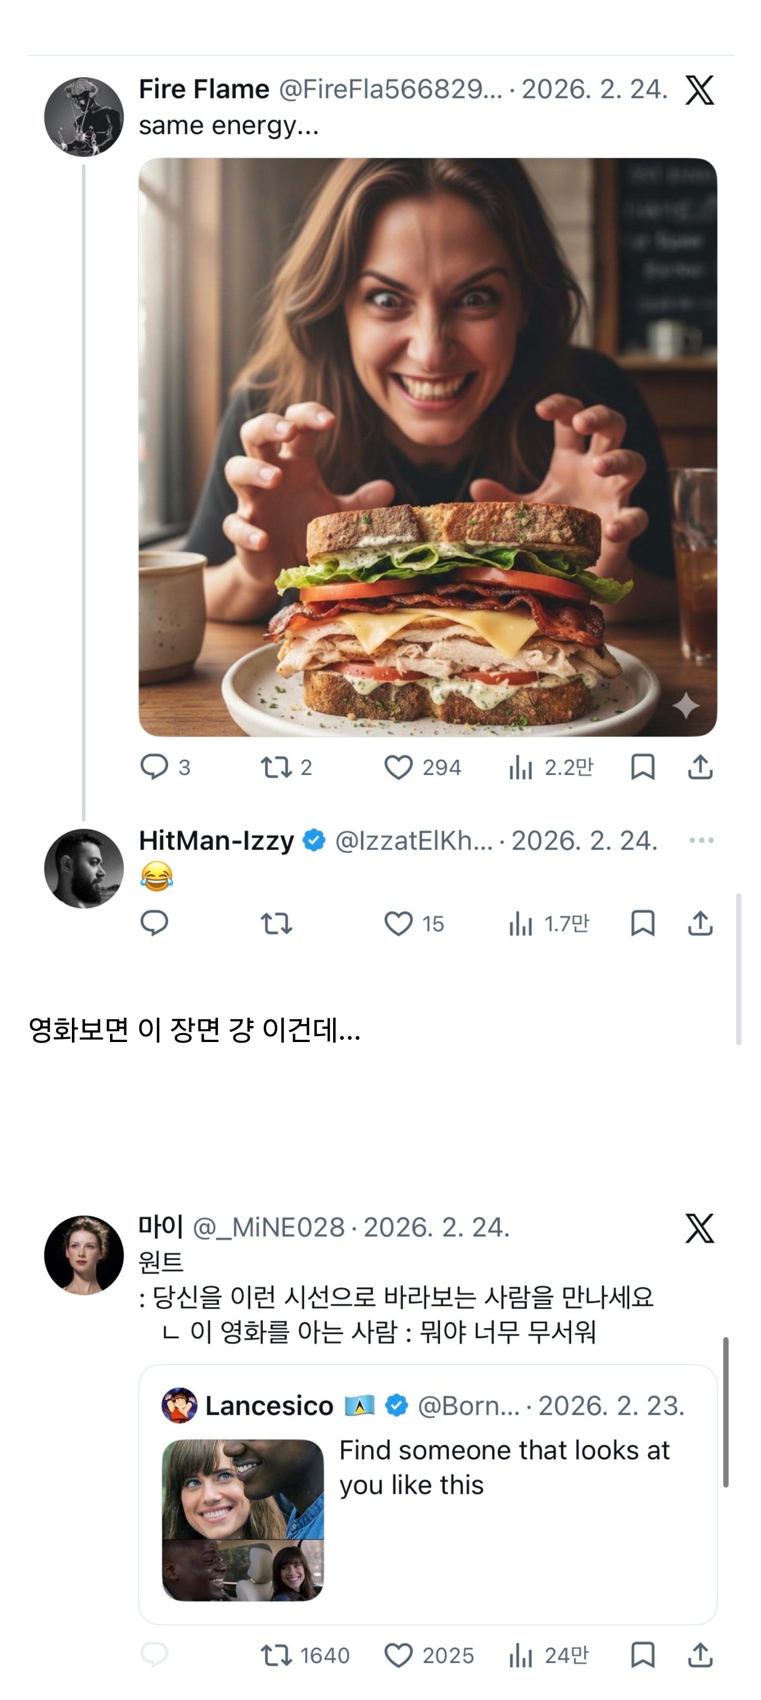This screenshot has height=1700, width=761.
Task: Open HitMan-Izzy's profile picture
Action: (x=84, y=868)
